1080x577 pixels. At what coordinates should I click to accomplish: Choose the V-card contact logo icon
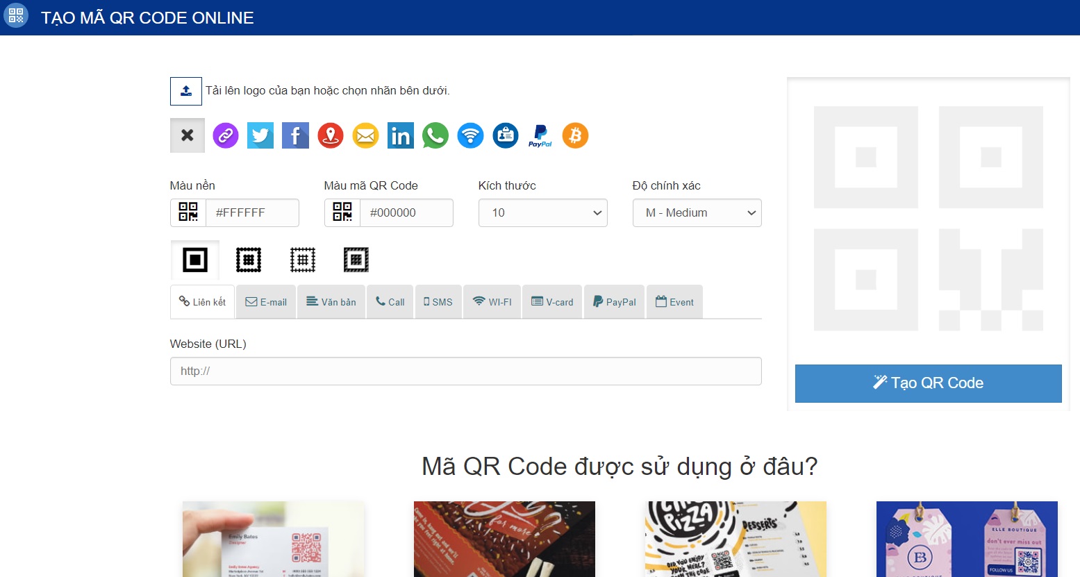[x=506, y=135]
